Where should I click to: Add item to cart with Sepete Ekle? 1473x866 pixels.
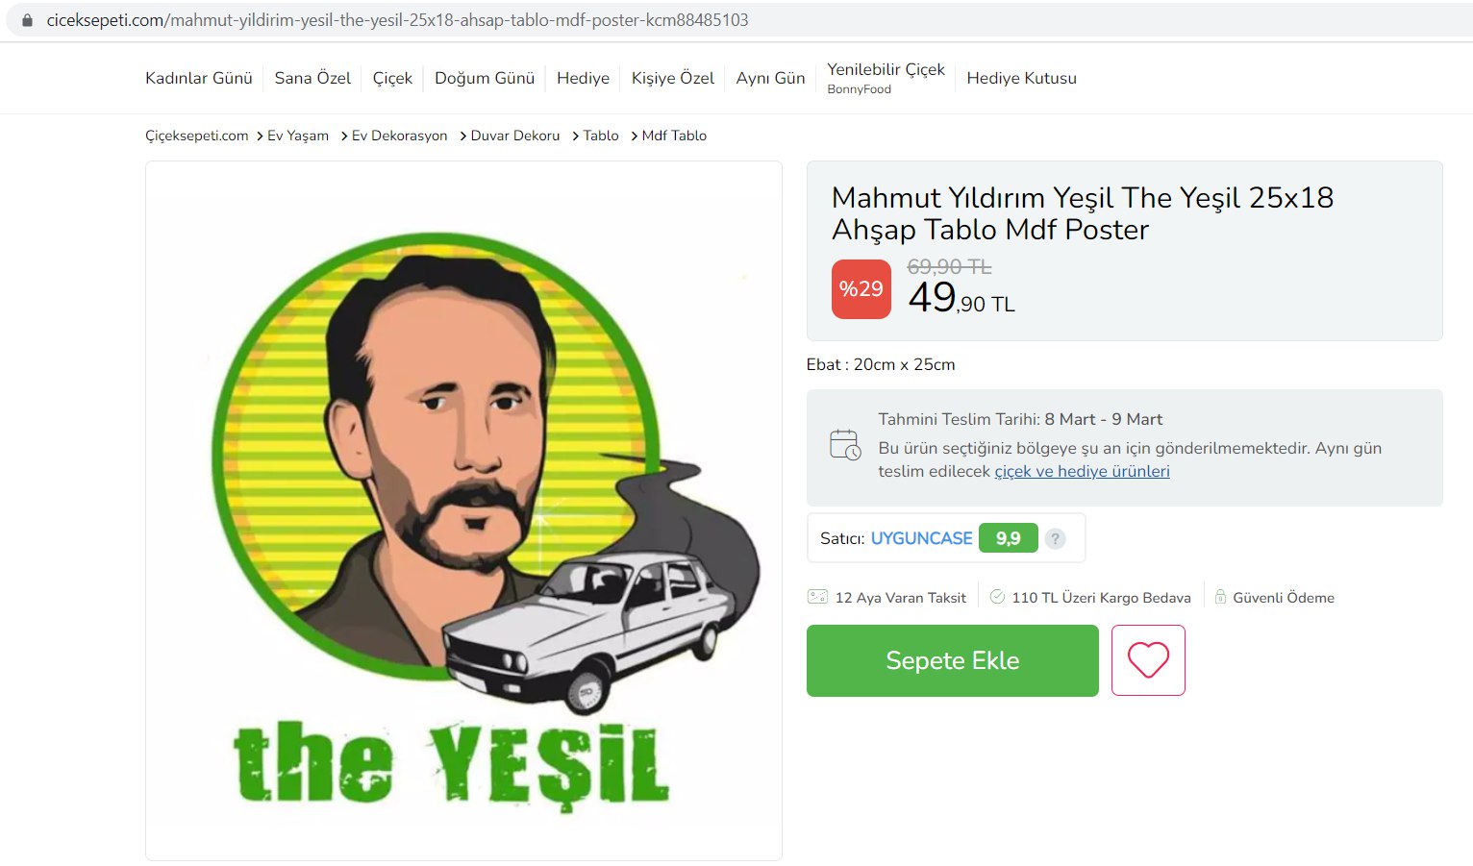coord(952,660)
